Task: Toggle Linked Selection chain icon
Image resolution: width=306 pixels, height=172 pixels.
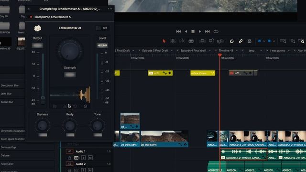Action: [x=240, y=41]
